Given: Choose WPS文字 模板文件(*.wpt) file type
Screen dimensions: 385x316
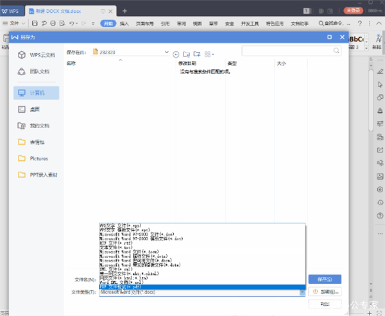Looking at the screenshot, I should coord(202,229).
